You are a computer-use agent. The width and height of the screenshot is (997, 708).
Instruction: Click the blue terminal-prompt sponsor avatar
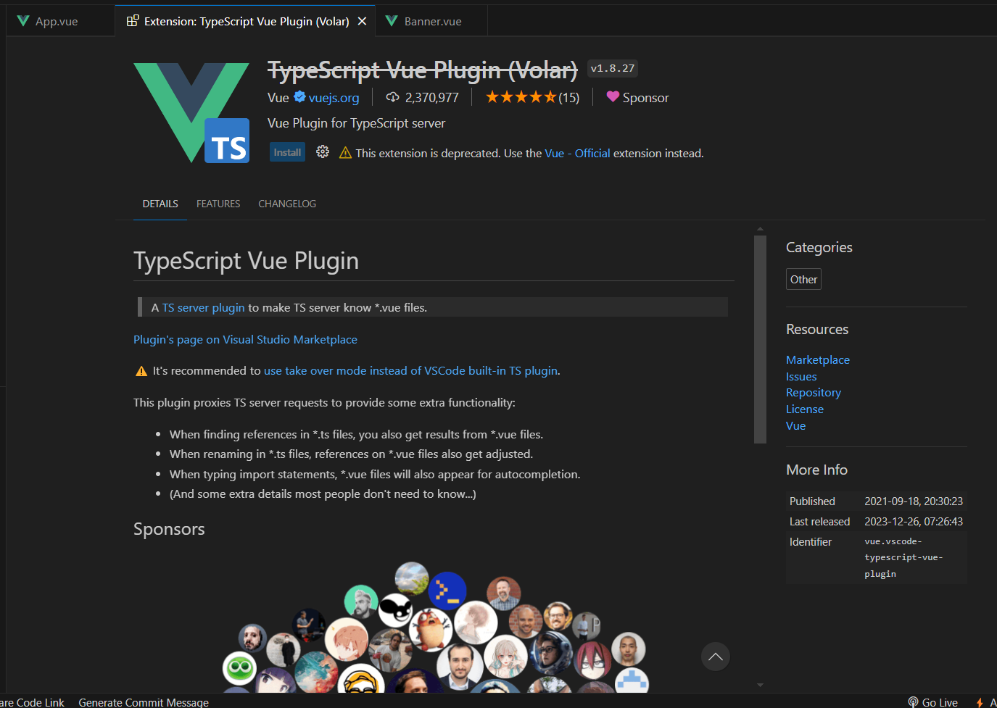coord(447,591)
